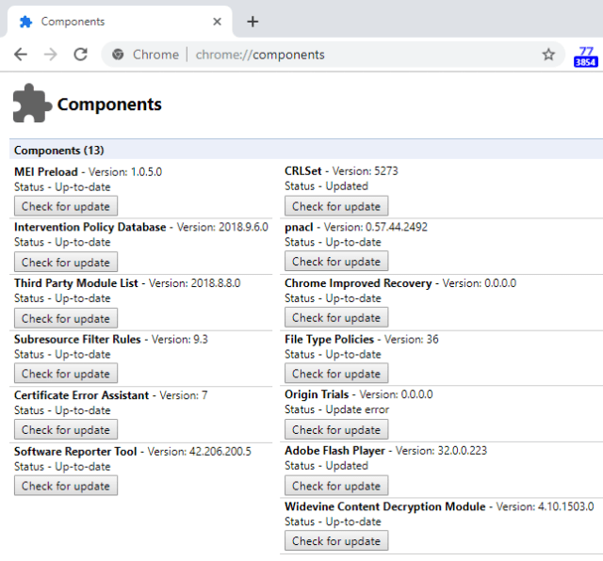Viewport: 603px width, 561px height.
Task: Update the pnacl component
Action: (336, 262)
